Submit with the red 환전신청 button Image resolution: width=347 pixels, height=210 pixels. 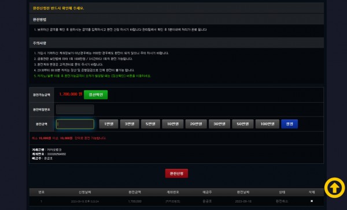176,174
